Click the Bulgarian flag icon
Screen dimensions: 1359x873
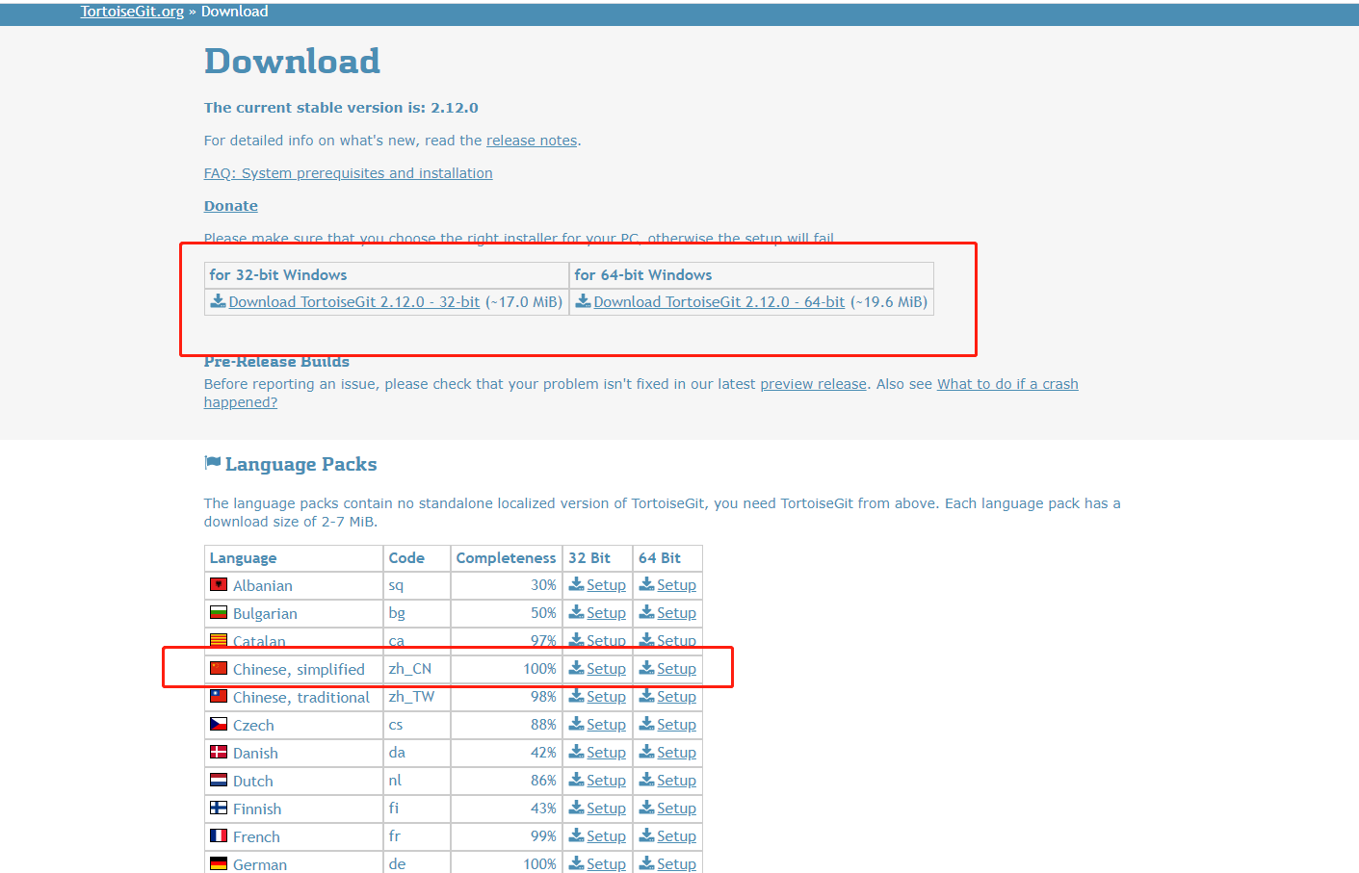[219, 612]
